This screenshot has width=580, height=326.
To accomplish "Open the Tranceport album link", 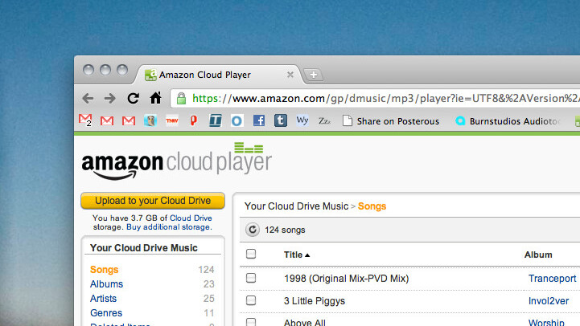I will [552, 279].
